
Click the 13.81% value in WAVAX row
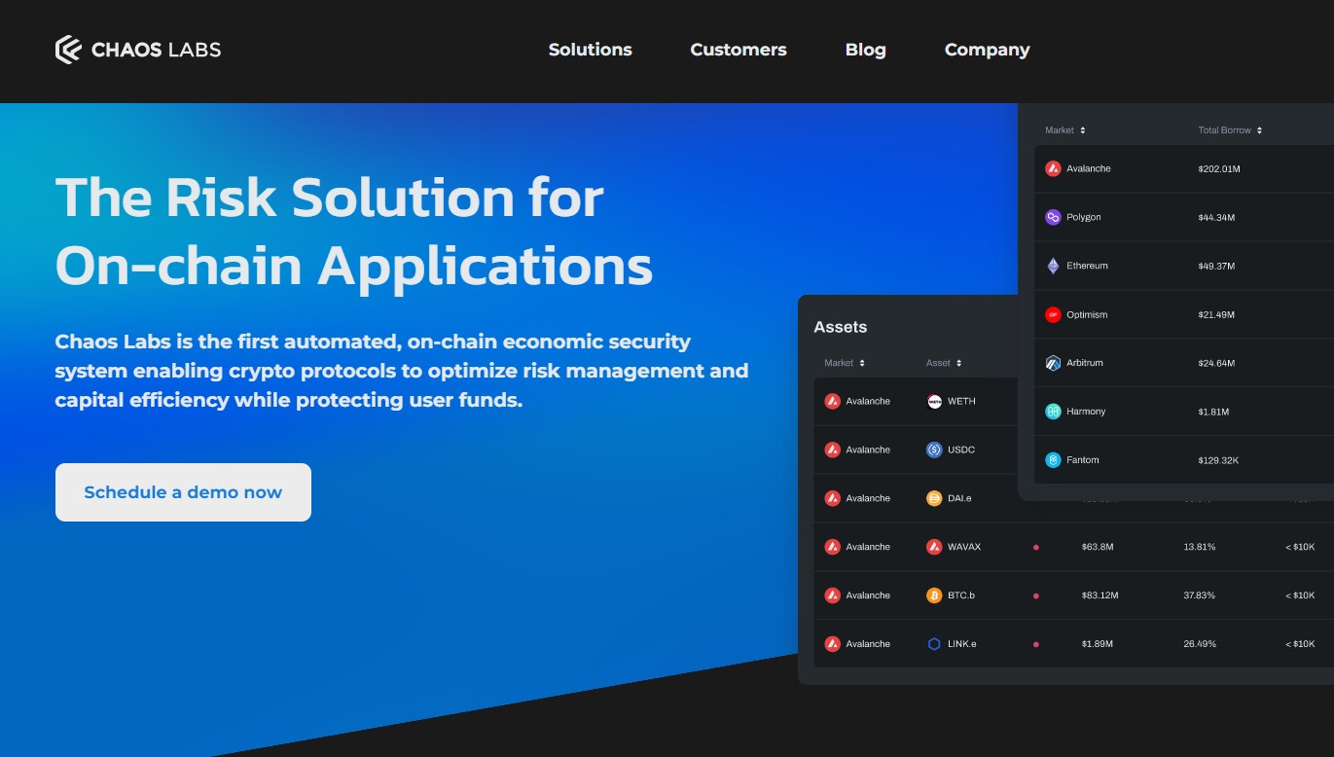1199,547
